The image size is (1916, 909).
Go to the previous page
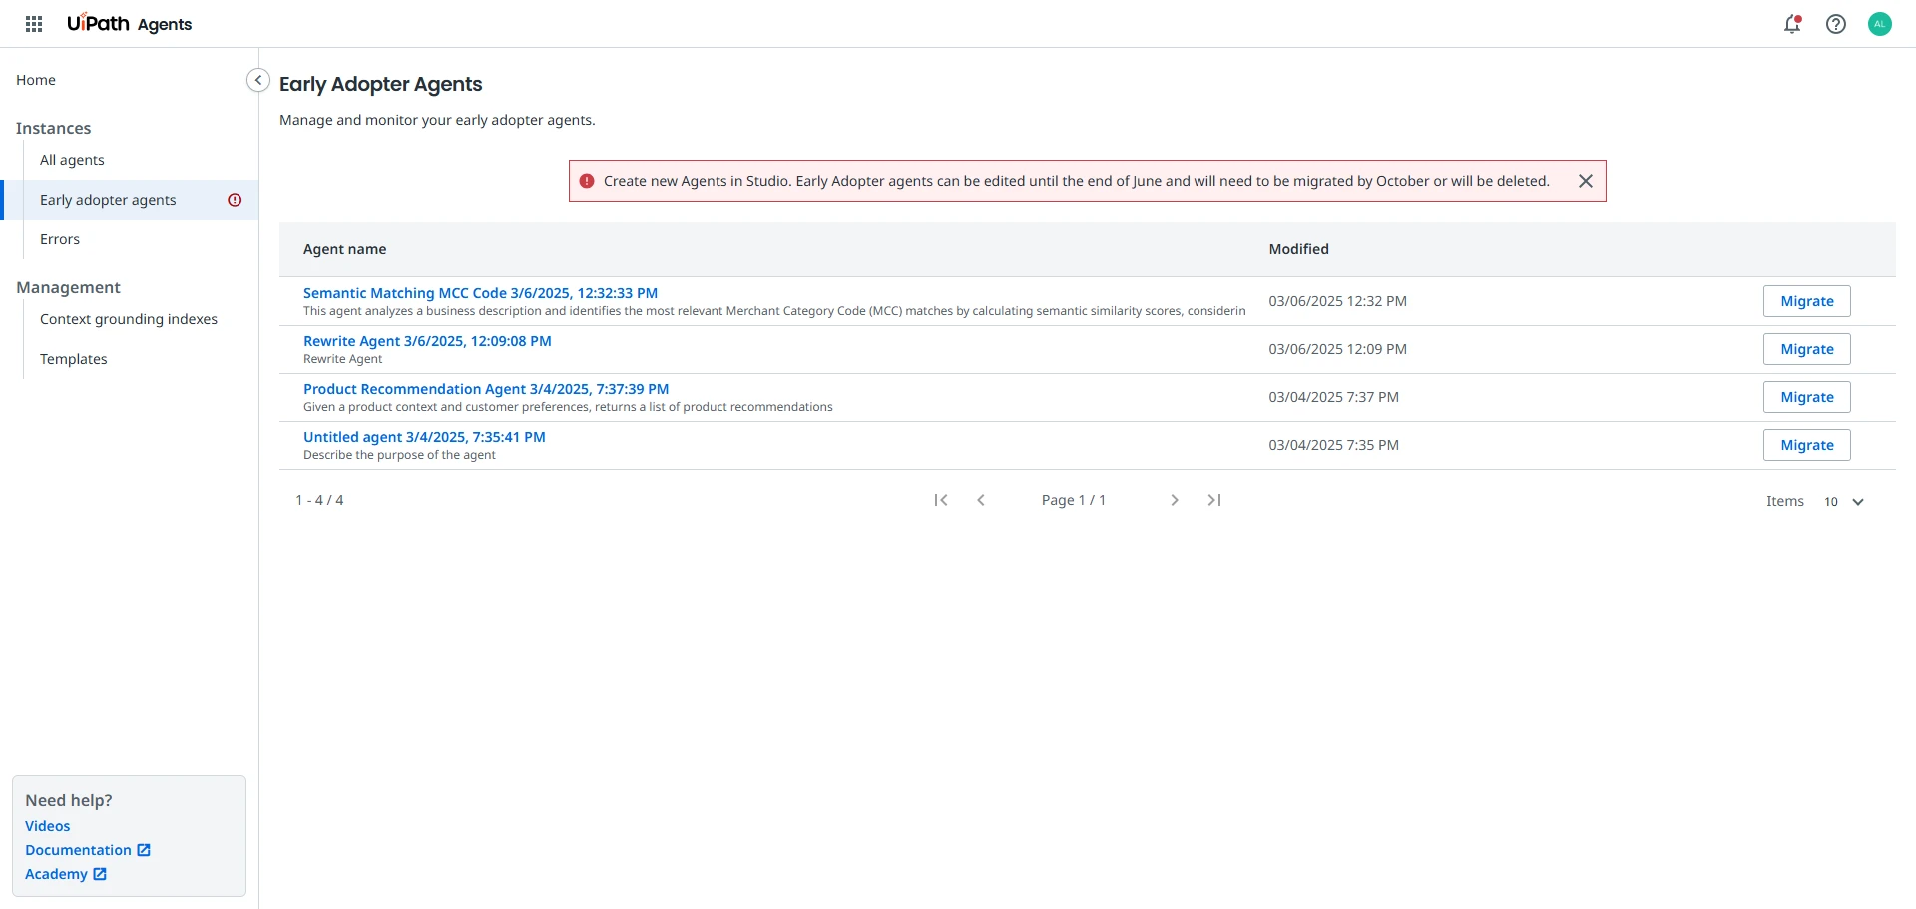coord(981,500)
